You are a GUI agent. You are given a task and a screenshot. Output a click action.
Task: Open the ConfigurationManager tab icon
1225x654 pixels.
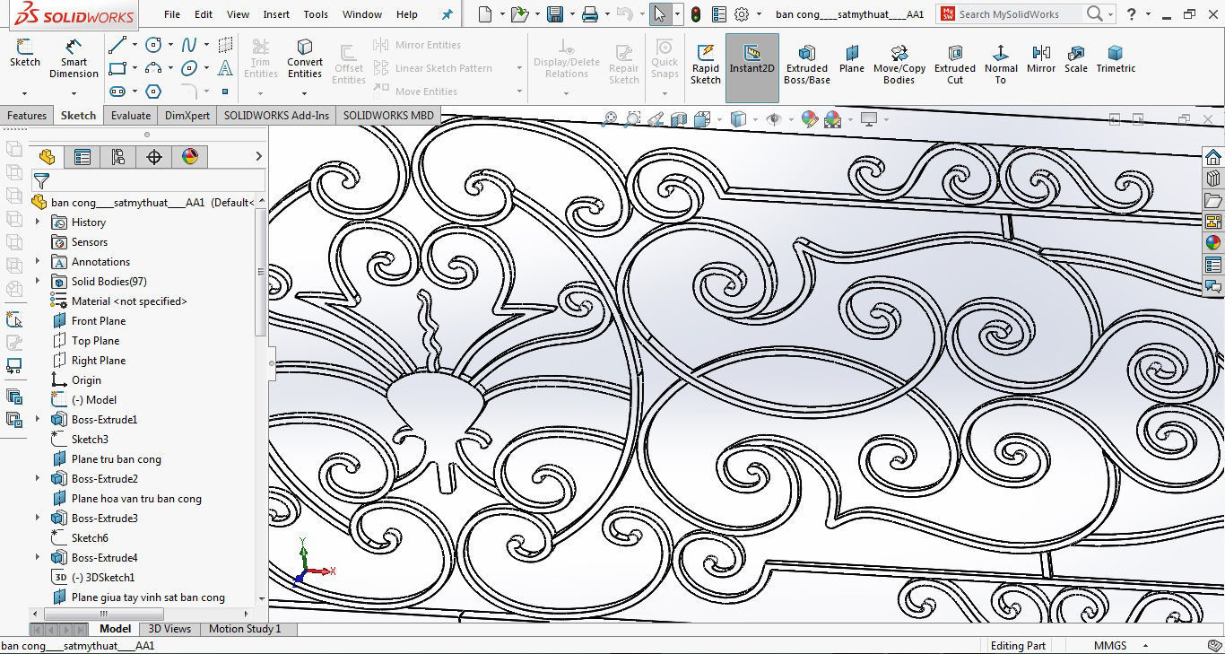(118, 157)
